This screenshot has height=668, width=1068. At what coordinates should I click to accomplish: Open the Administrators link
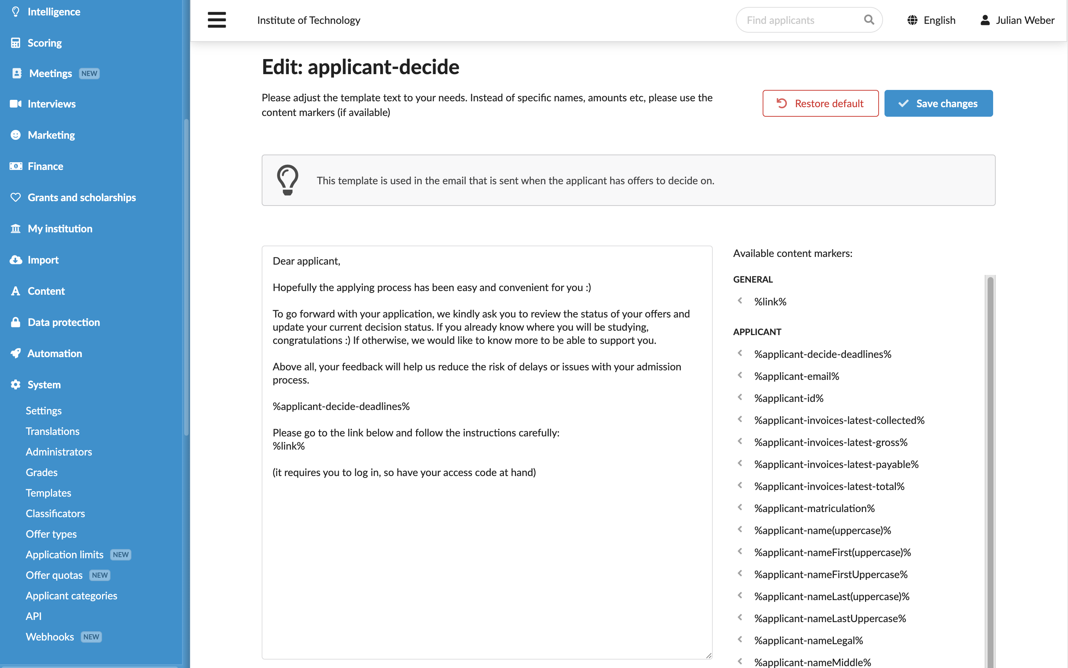(59, 451)
